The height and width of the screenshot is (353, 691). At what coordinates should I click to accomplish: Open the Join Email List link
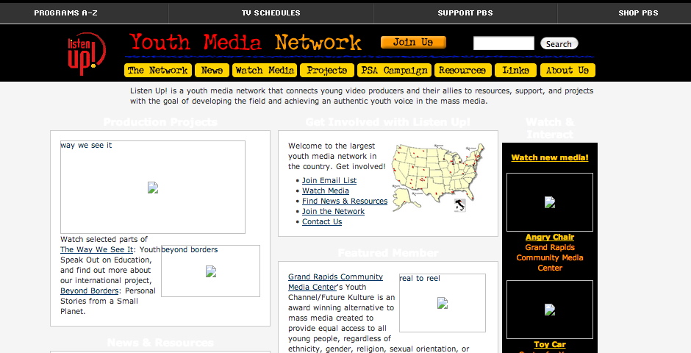pyautogui.click(x=329, y=180)
